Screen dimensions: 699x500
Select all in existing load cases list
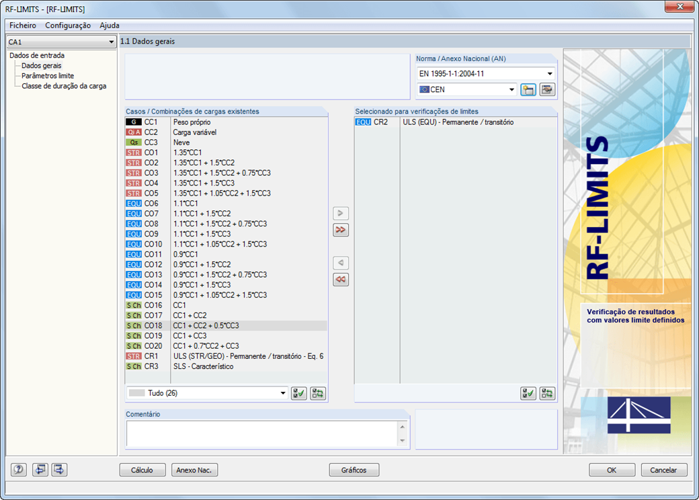coord(298,393)
